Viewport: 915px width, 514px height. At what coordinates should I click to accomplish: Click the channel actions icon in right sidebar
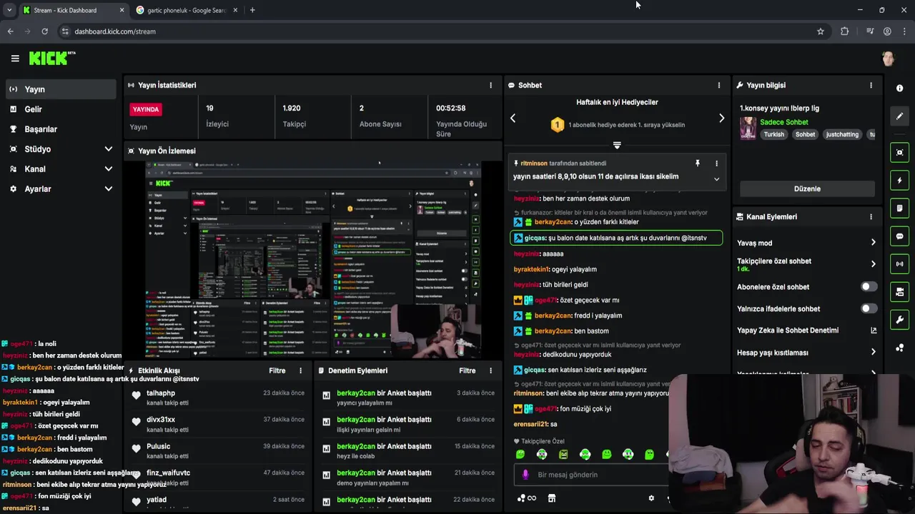coord(899,292)
